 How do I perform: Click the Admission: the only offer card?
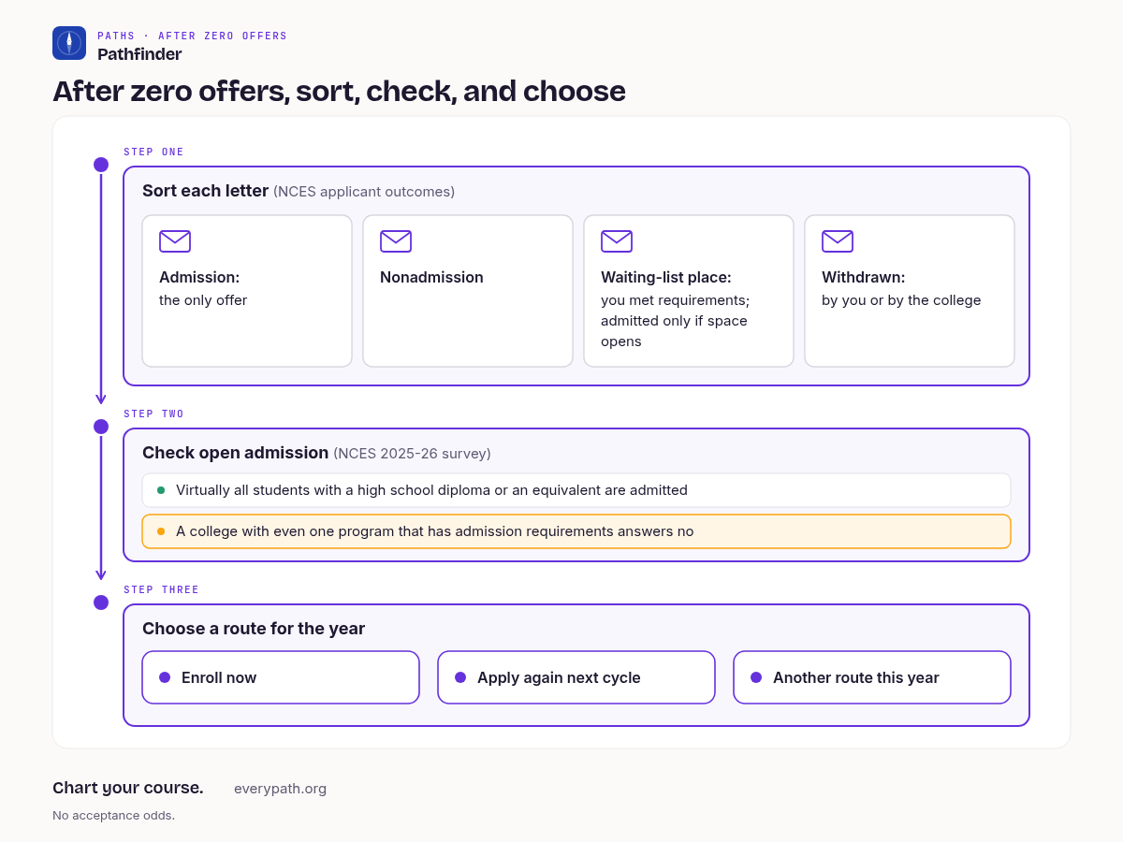click(x=247, y=291)
